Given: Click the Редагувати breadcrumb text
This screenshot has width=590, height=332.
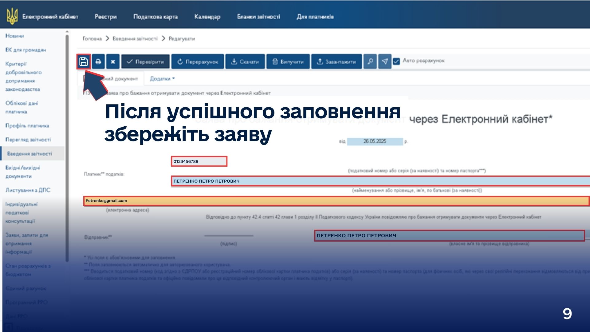Looking at the screenshot, I should pos(182,39).
